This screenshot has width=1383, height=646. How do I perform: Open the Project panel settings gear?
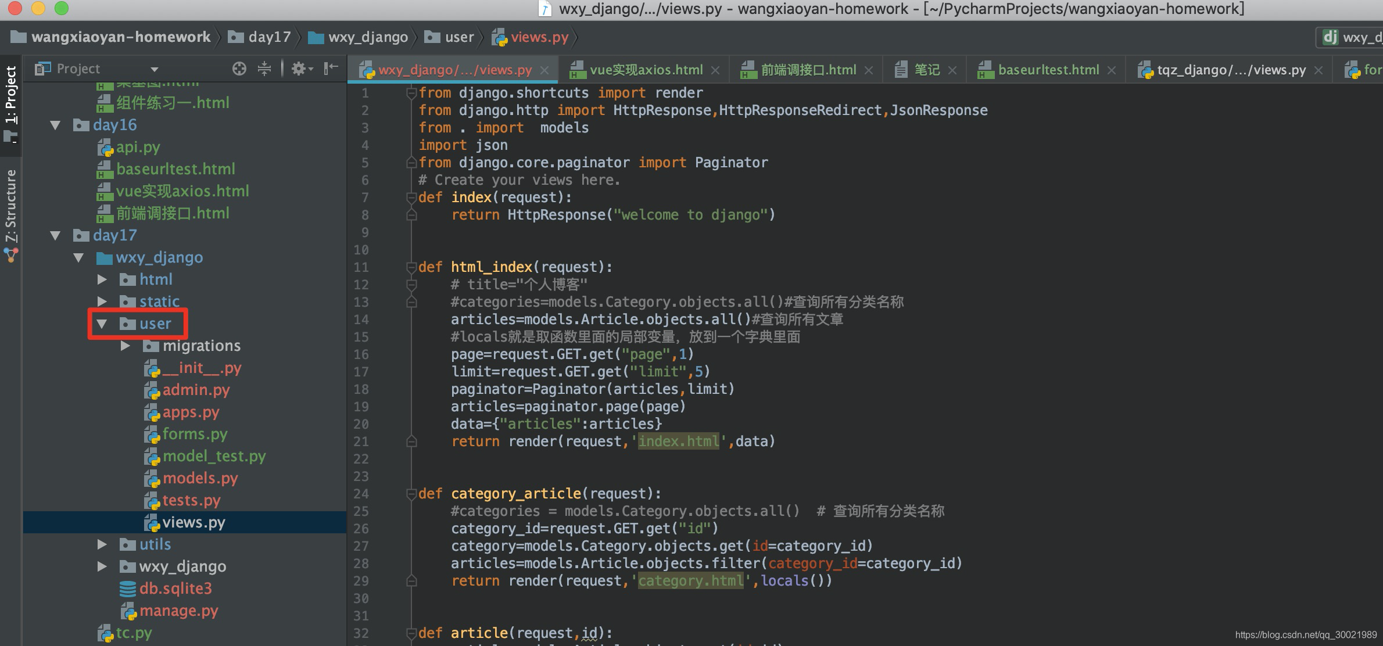pos(301,69)
